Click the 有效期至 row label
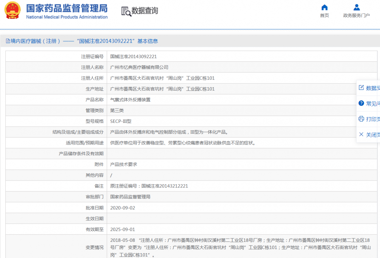380x258 pixels. tap(94, 229)
